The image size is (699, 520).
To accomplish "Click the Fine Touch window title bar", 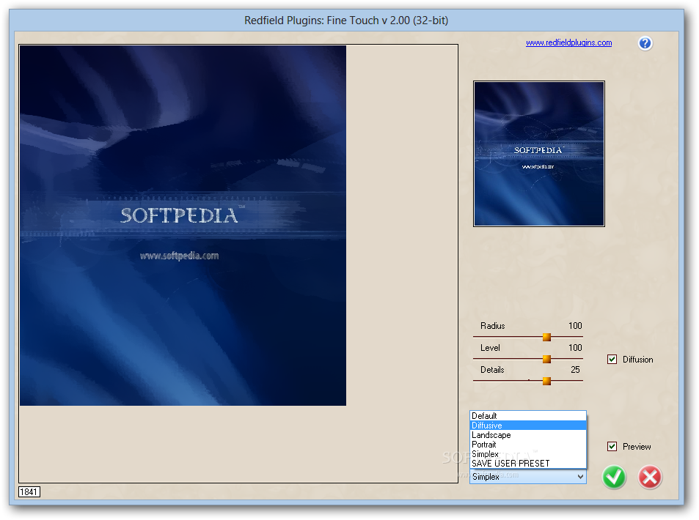I will pyautogui.click(x=346, y=21).
